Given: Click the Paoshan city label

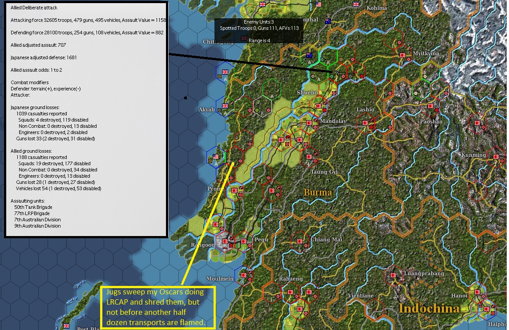Looking at the screenshot, I should [431, 122].
